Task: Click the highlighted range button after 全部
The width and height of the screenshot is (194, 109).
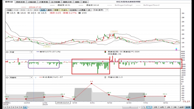Action: coord(188,107)
